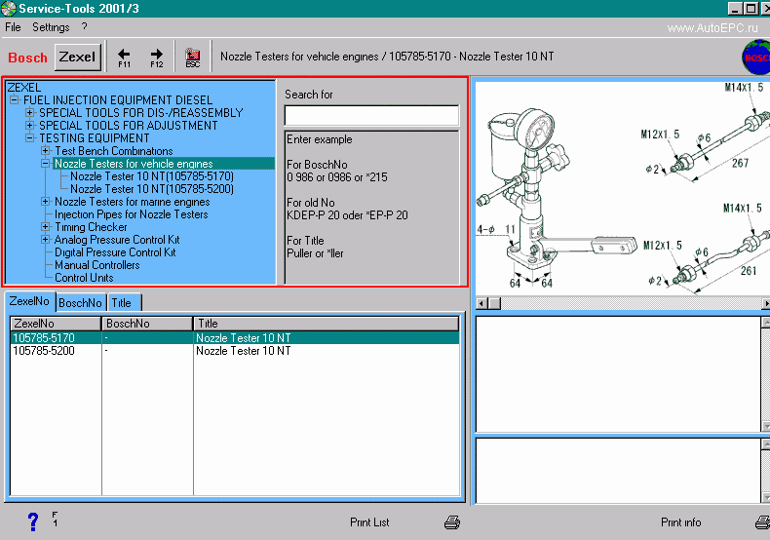This screenshot has width=770, height=540.
Task: Select the row with ZexelNo 105785-5170
Action: pos(235,338)
